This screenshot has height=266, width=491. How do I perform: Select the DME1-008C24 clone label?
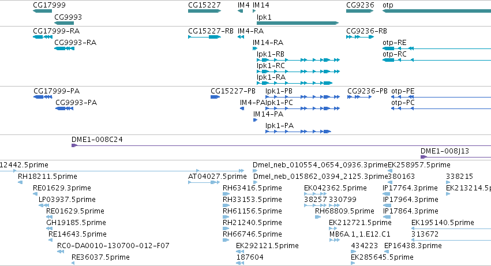click(x=97, y=140)
